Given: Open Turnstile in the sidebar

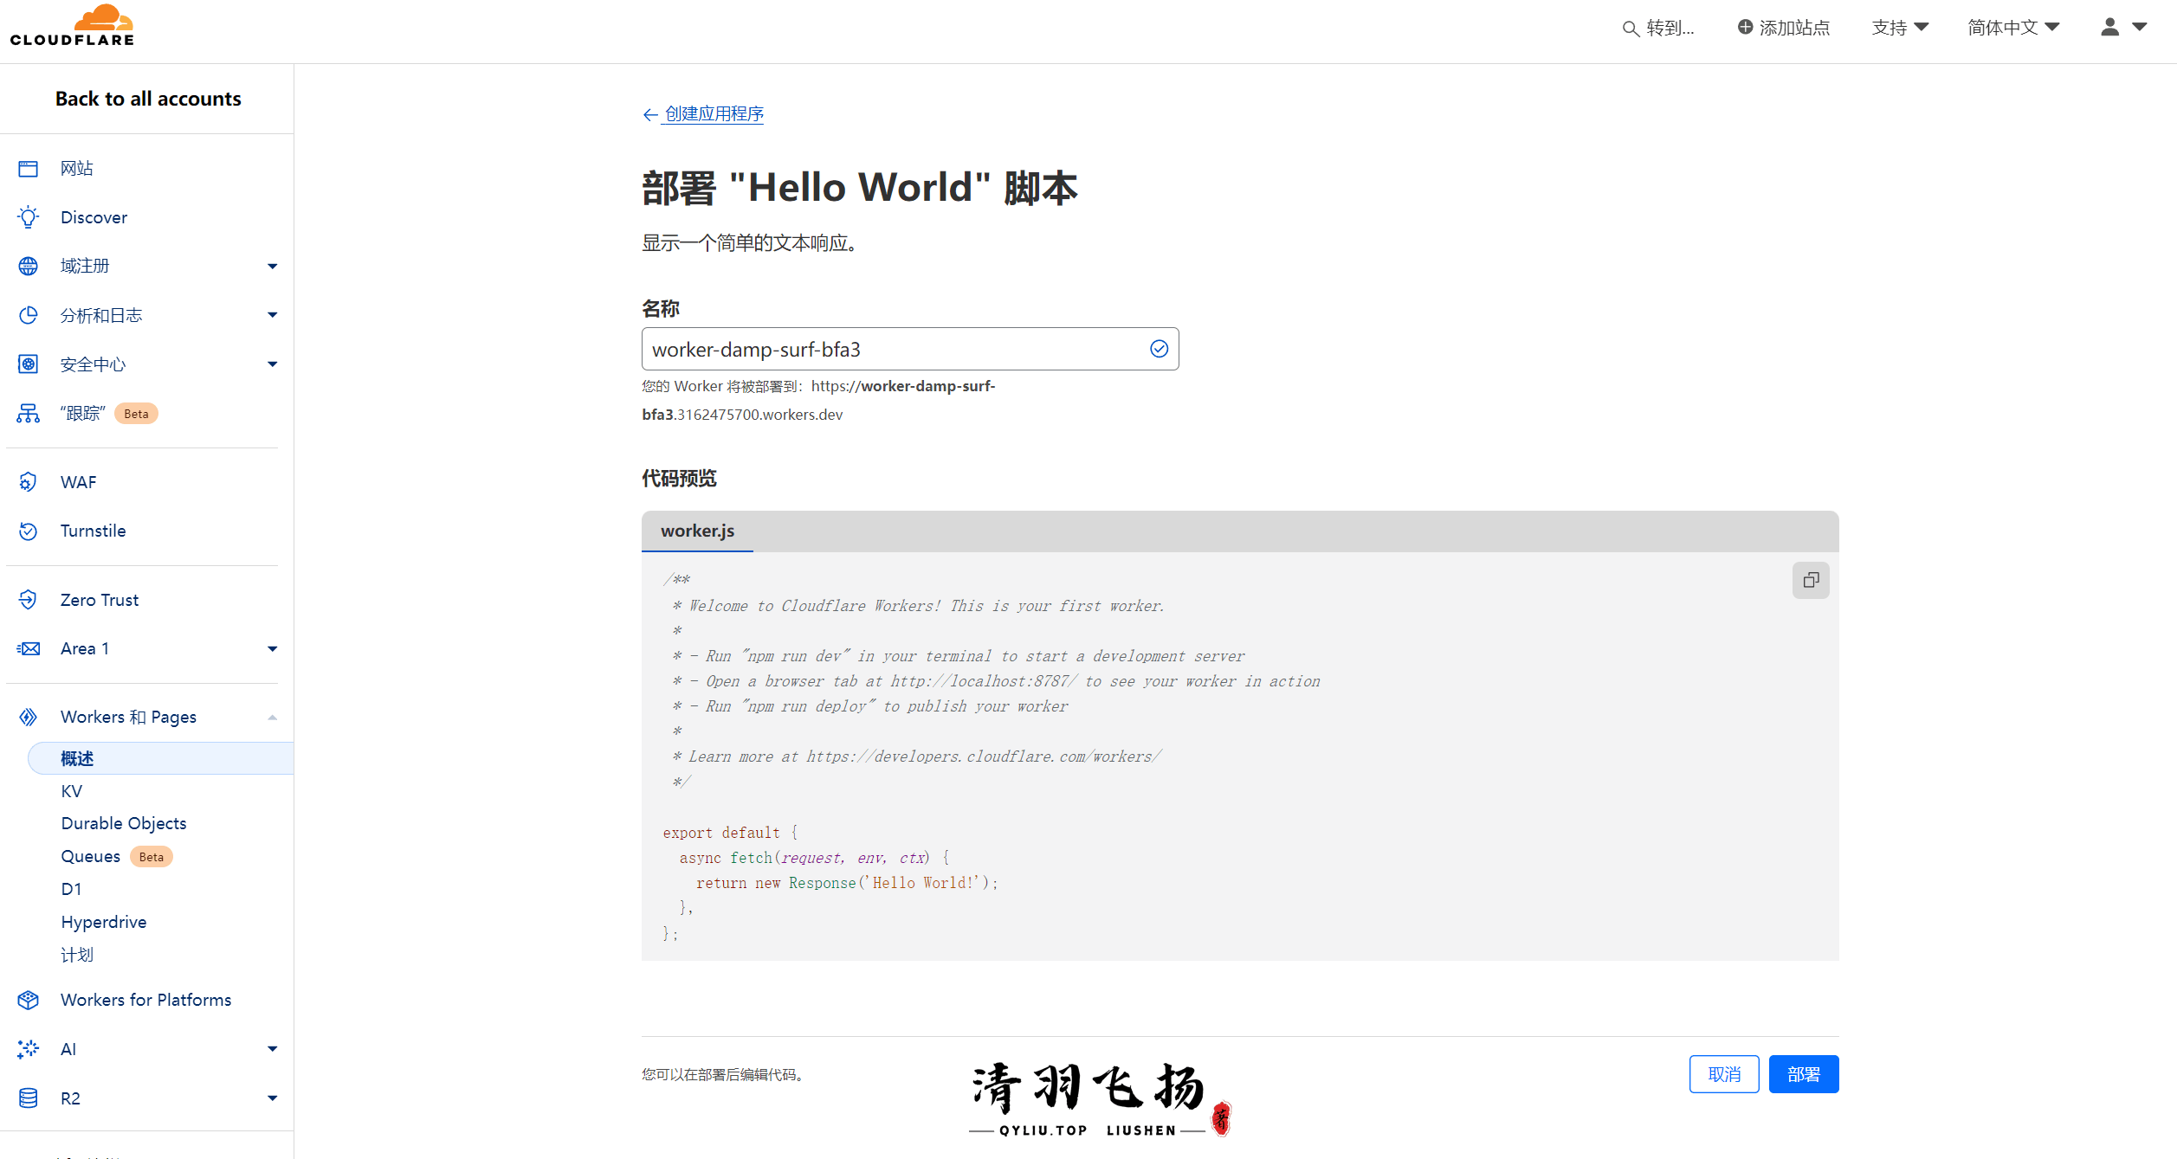Looking at the screenshot, I should pos(94,531).
